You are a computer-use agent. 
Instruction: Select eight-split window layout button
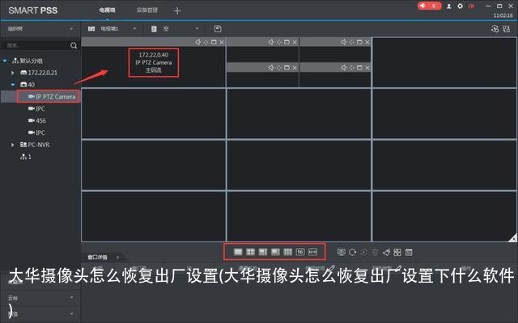coord(275,252)
